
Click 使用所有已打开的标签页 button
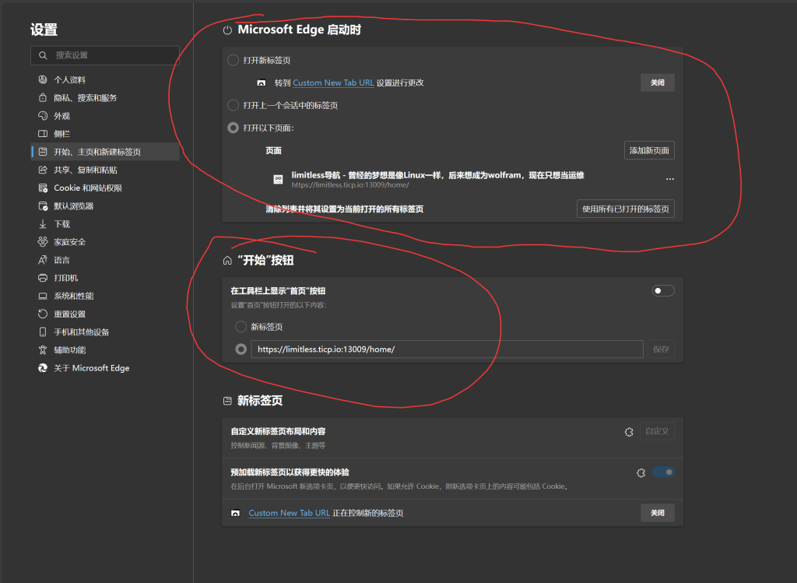pyautogui.click(x=625, y=209)
